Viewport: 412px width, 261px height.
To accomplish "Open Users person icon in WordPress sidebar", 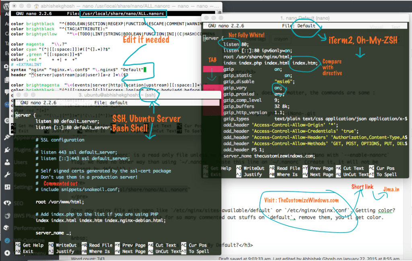I will point(7,162).
